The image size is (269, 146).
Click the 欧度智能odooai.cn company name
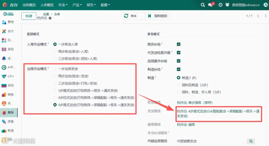click(246, 5)
